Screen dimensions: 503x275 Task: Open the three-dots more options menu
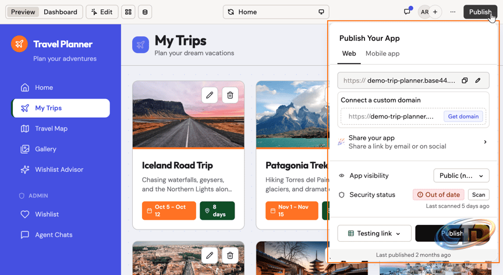(452, 12)
